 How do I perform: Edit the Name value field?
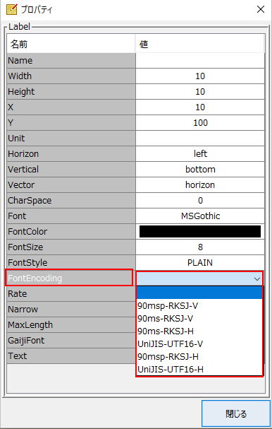click(x=200, y=61)
